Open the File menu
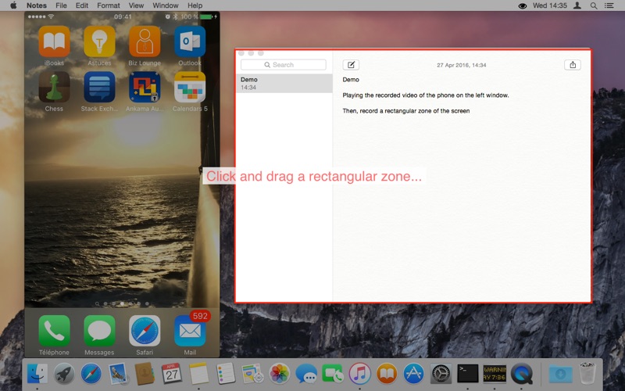The image size is (625, 391). pos(61,5)
